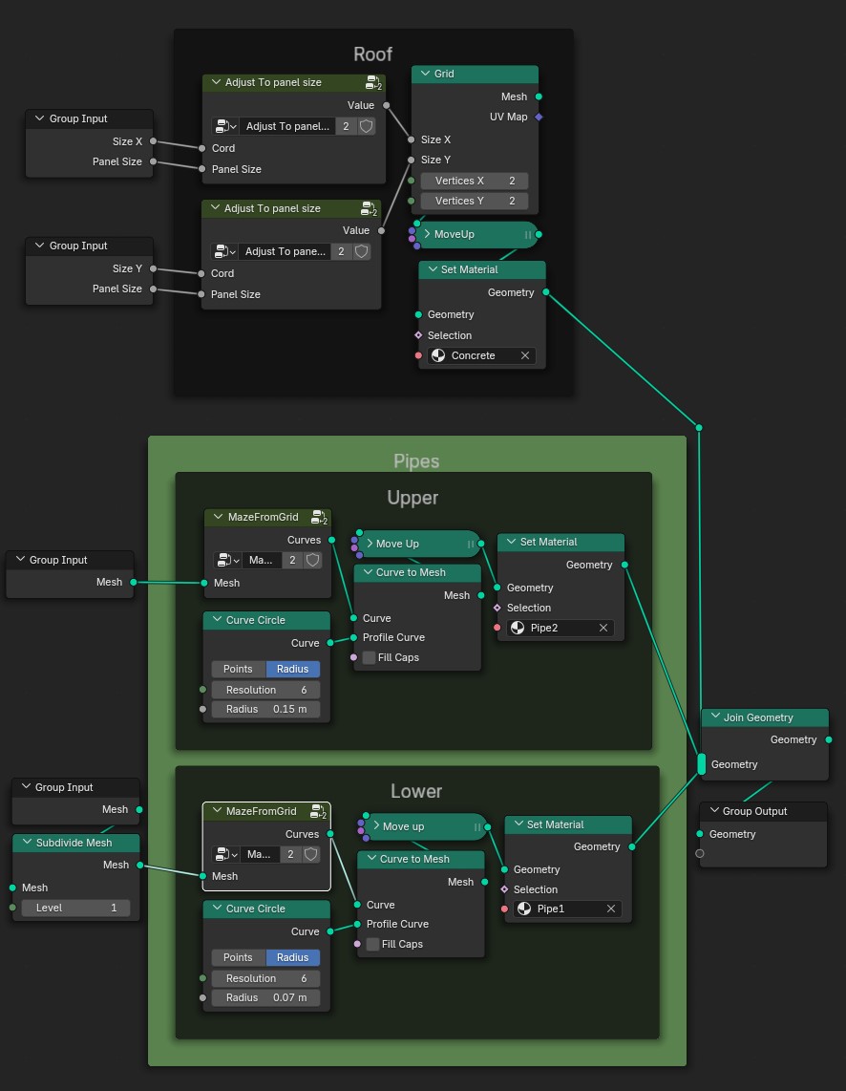Click the node group icon on the Lower frame MazeFromGrid header
The width and height of the screenshot is (846, 1091).
pyautogui.click(x=318, y=811)
